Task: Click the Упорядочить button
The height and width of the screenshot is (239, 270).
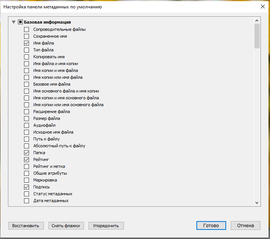Action: coord(106,226)
